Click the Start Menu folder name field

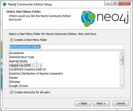[66, 47]
